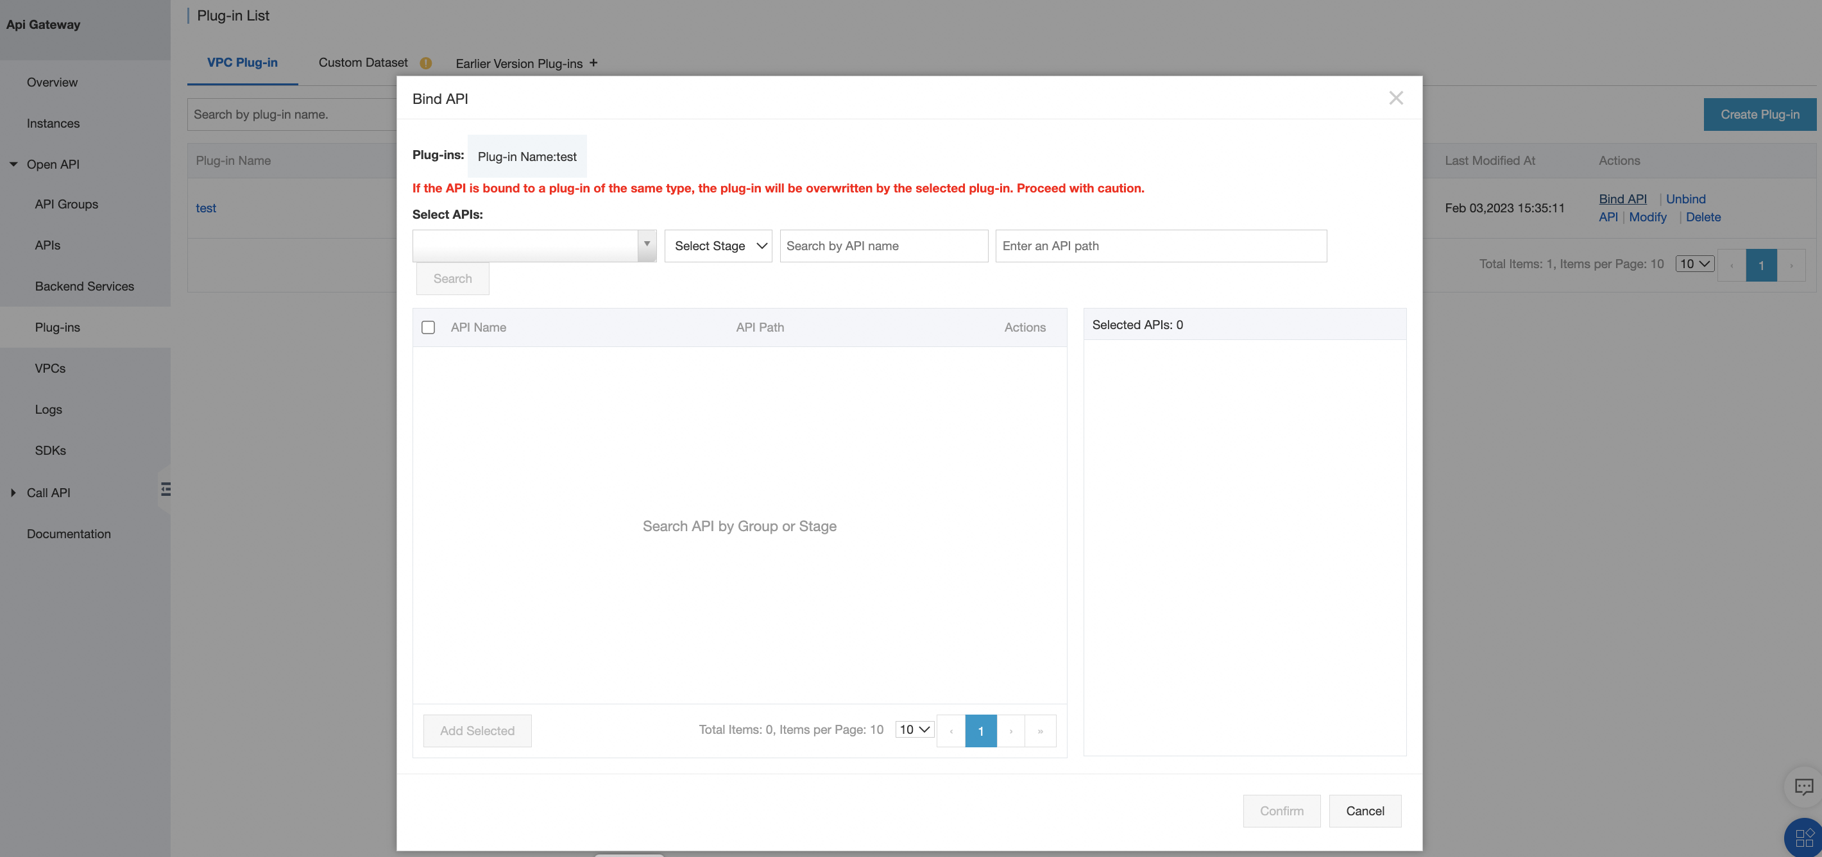Viewport: 1822px width, 857px height.
Task: Switch to the VPC Plug-in tab
Action: (x=243, y=62)
